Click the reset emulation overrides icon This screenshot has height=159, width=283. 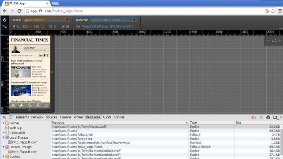click(x=4, y=20)
